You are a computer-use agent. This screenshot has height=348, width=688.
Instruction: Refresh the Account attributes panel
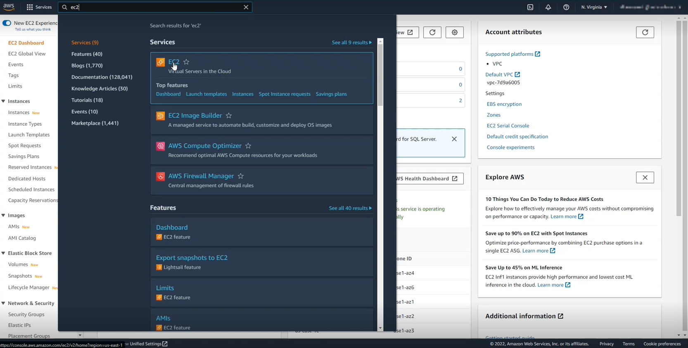pyautogui.click(x=645, y=32)
